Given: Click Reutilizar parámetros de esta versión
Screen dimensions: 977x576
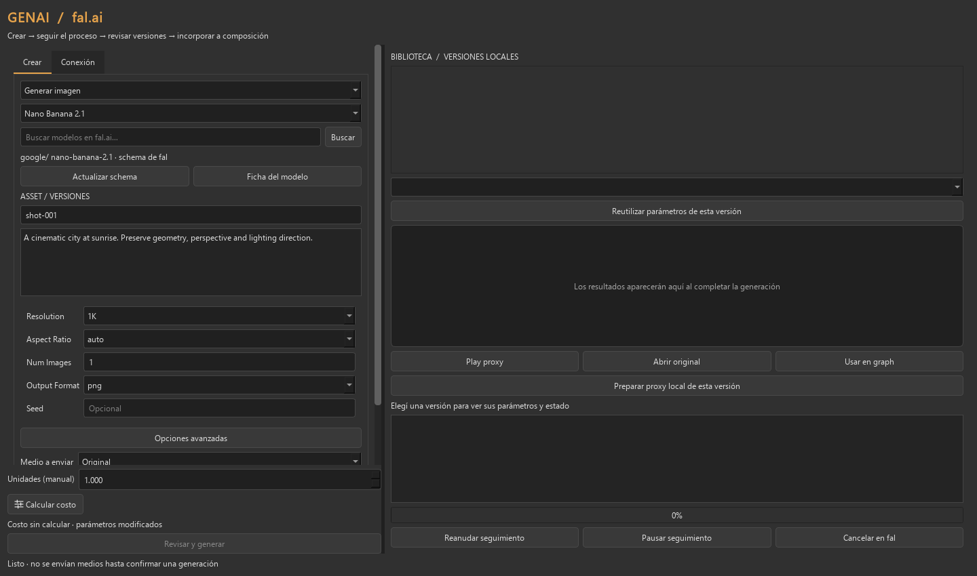Looking at the screenshot, I should tap(677, 211).
